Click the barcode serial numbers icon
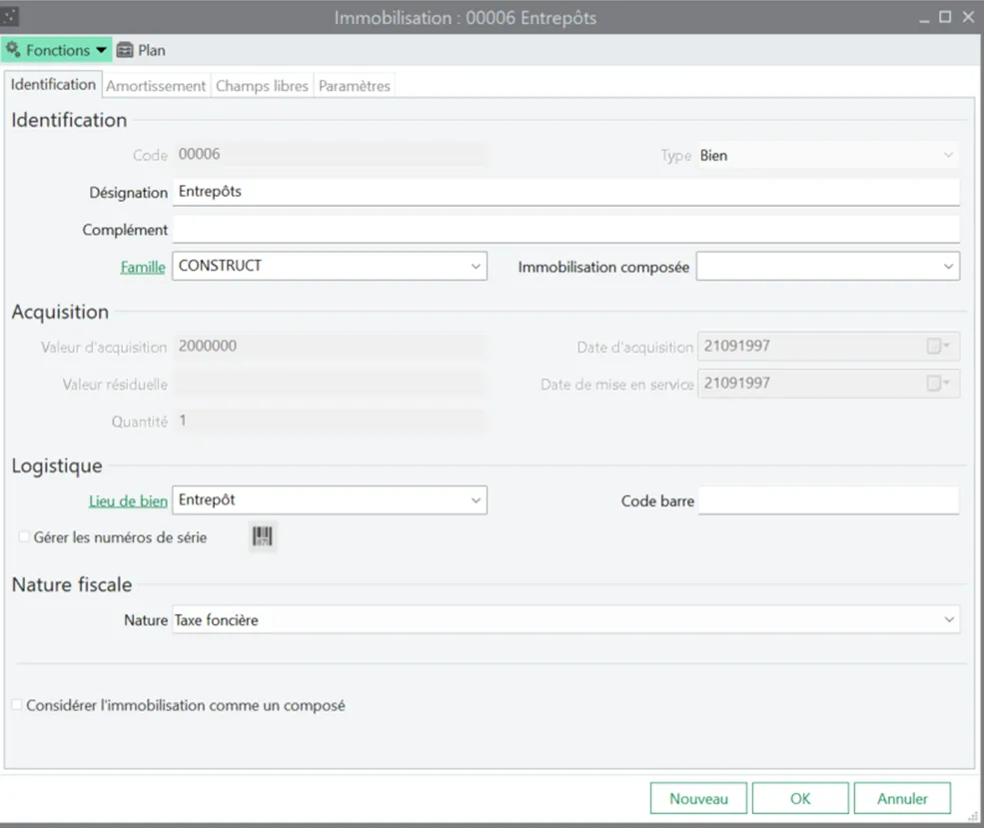 tap(263, 536)
